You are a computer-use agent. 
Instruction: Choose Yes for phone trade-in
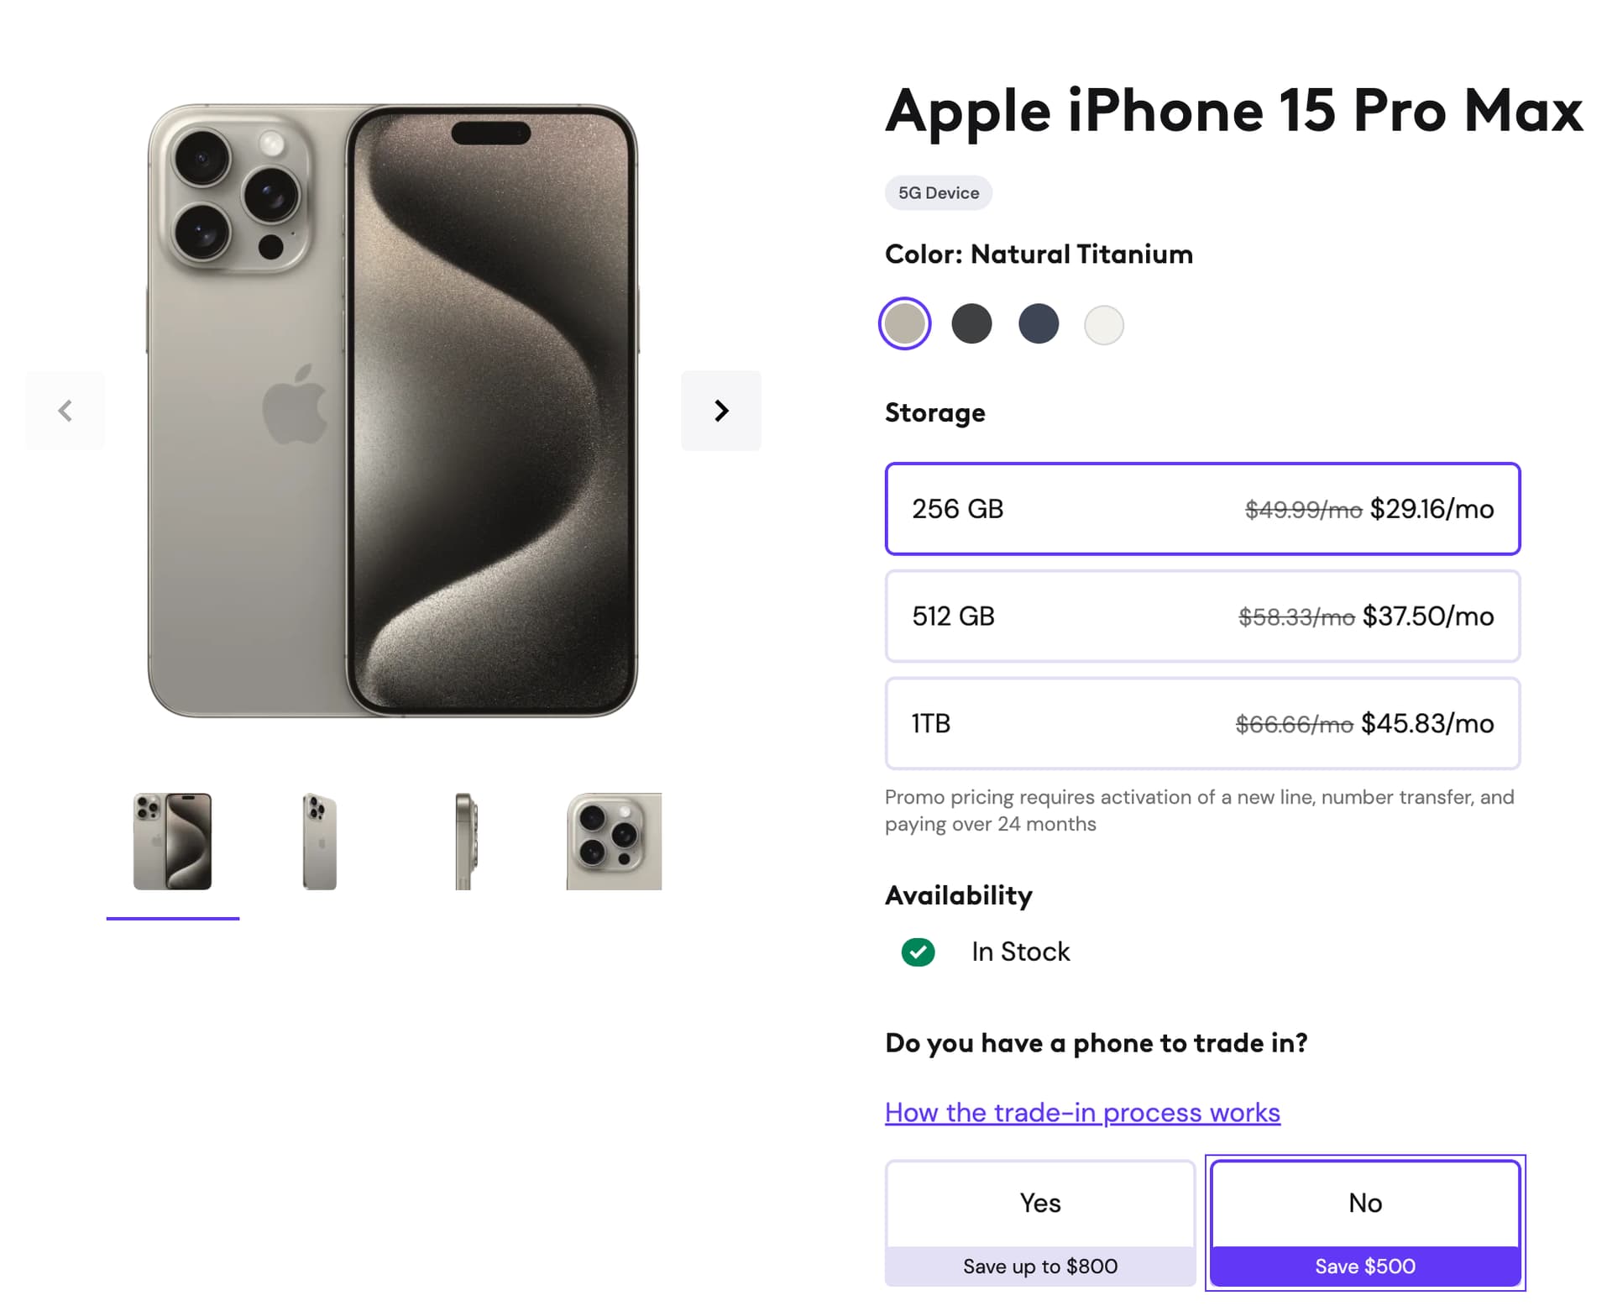pyautogui.click(x=1039, y=1222)
